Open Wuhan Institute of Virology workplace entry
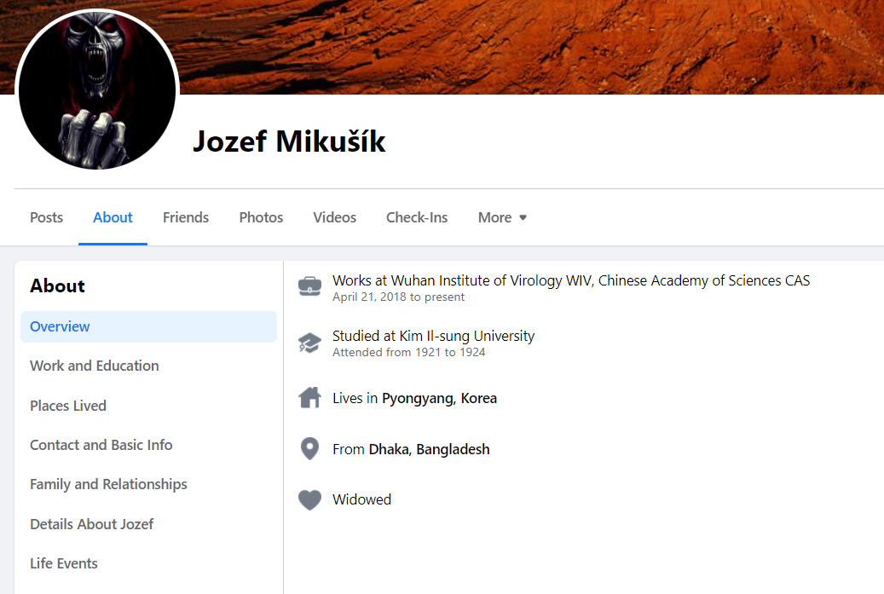This screenshot has width=884, height=594. tap(571, 280)
